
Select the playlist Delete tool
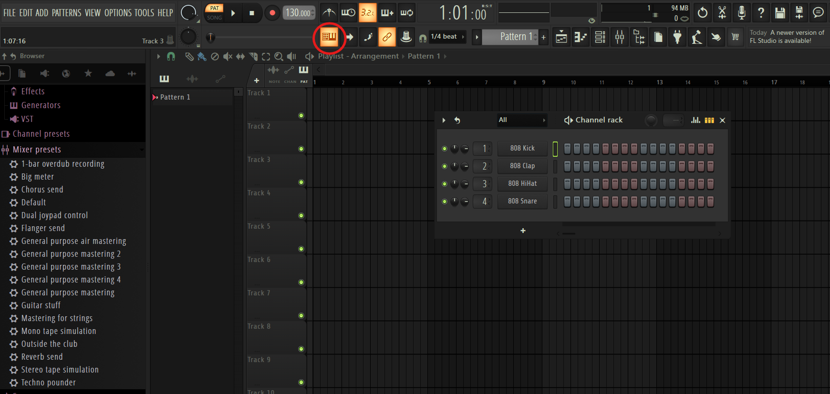click(x=215, y=57)
